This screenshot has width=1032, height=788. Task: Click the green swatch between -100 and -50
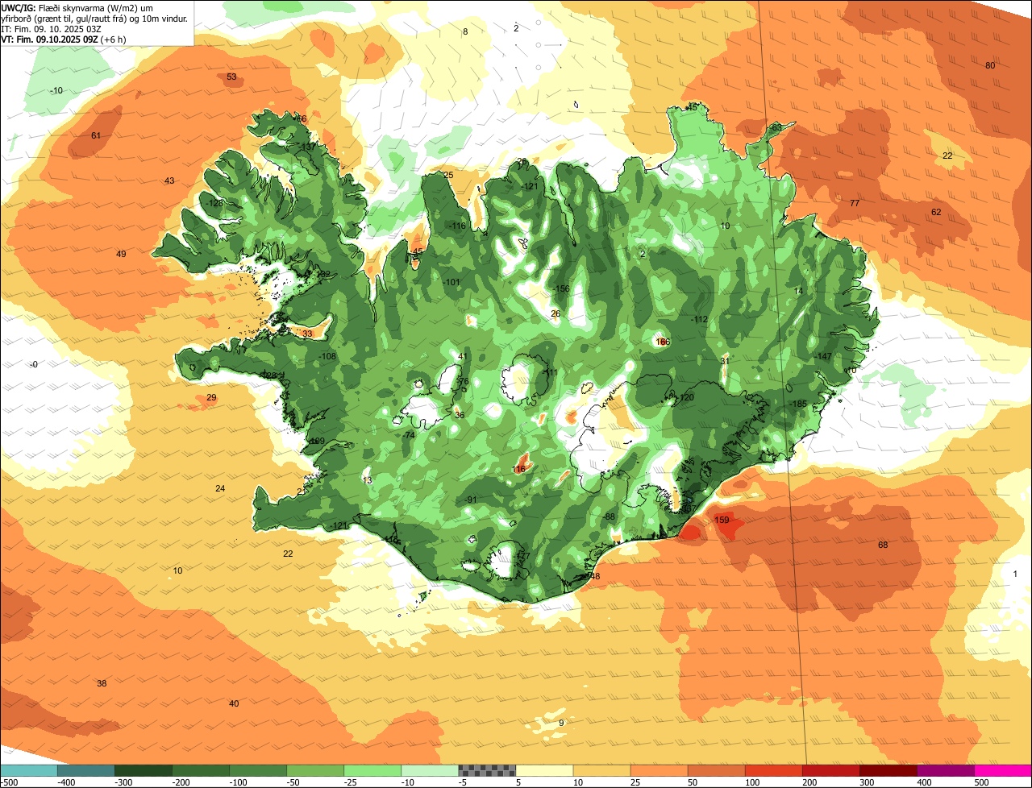point(258,770)
